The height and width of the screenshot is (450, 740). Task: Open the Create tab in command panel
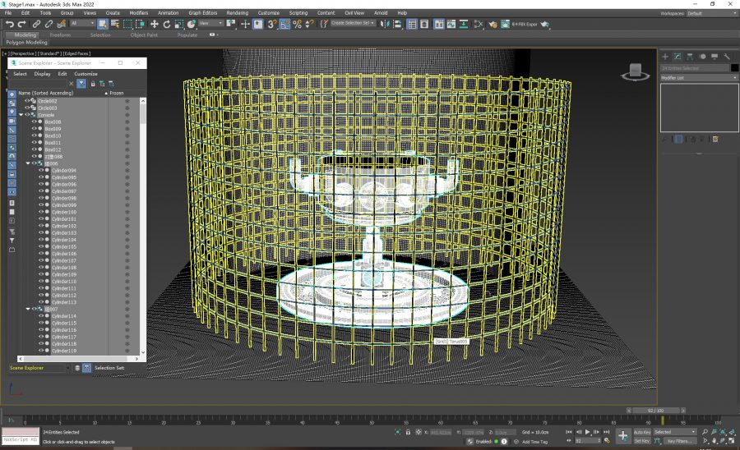666,56
